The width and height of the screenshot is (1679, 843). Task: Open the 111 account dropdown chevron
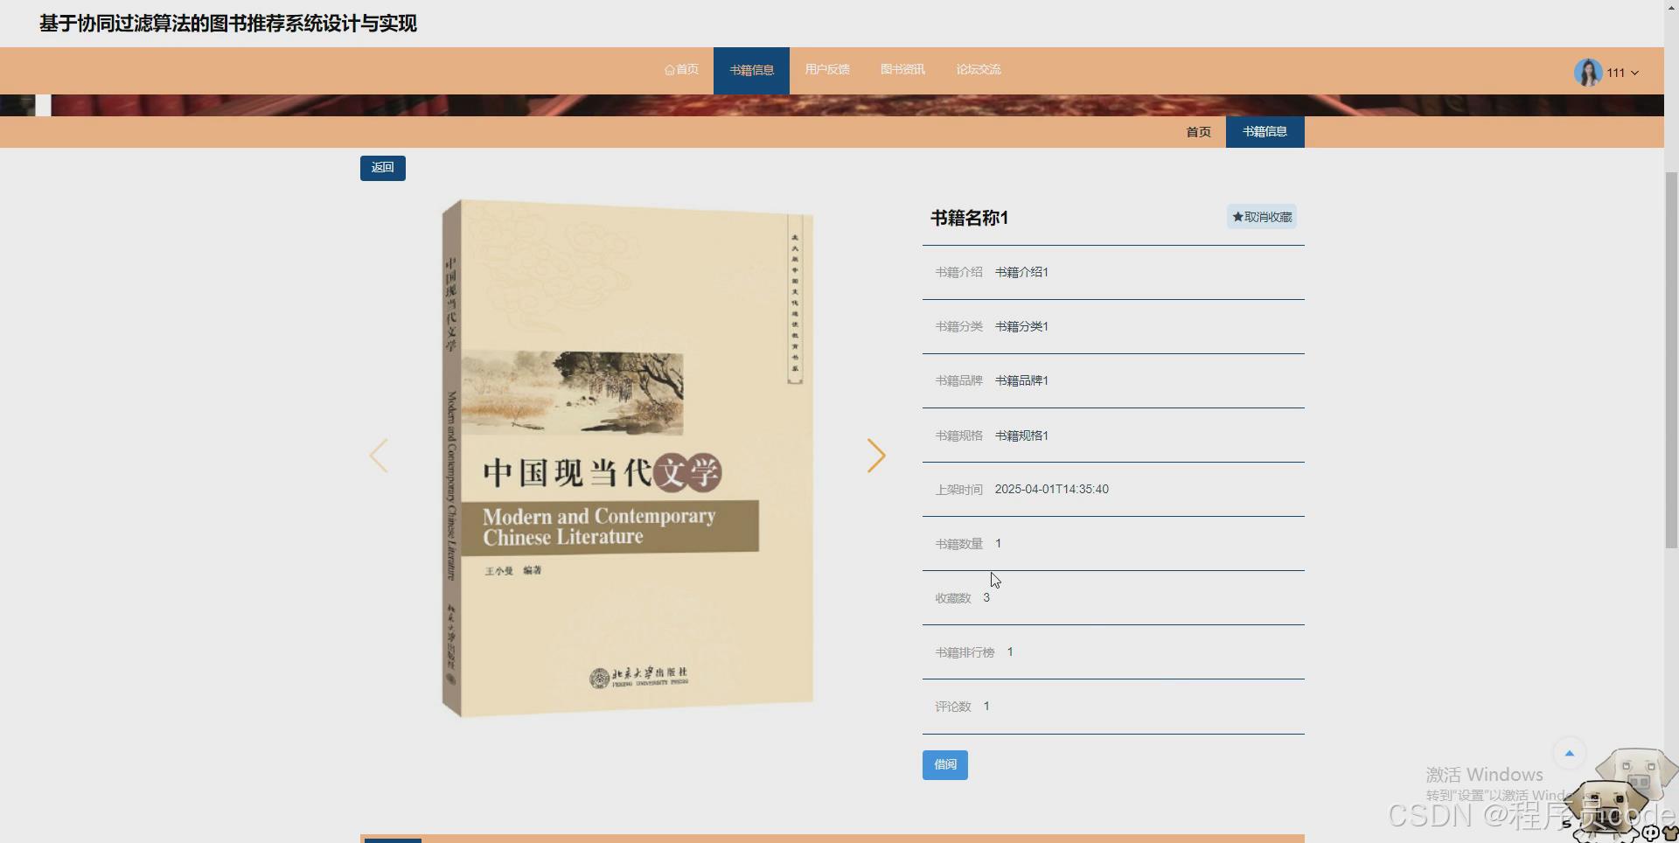tap(1635, 73)
